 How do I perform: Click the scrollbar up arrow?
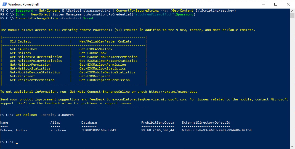293,10
